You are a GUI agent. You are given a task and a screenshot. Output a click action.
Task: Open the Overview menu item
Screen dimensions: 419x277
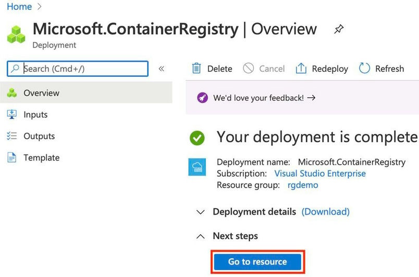tap(41, 93)
